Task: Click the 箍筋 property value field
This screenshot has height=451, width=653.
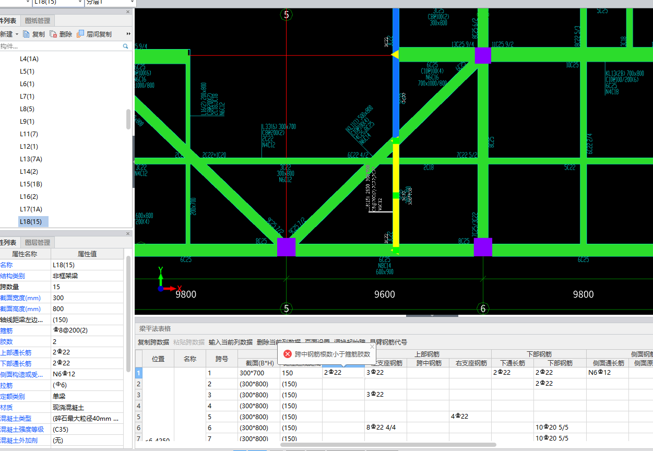Action: [87, 330]
